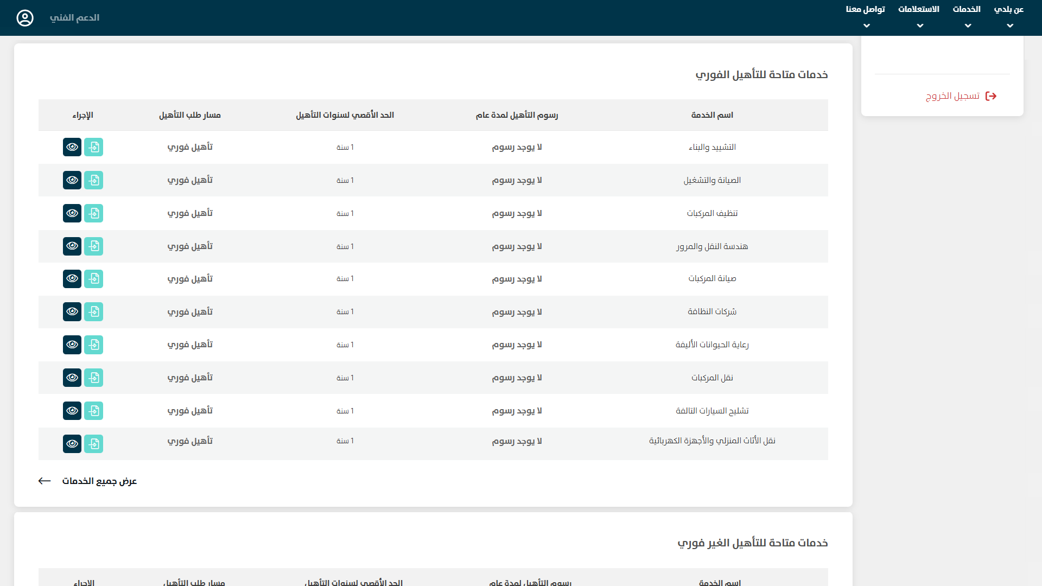Click the apply document icon for التشييد والبناء
1042x586 pixels.
tap(94, 147)
